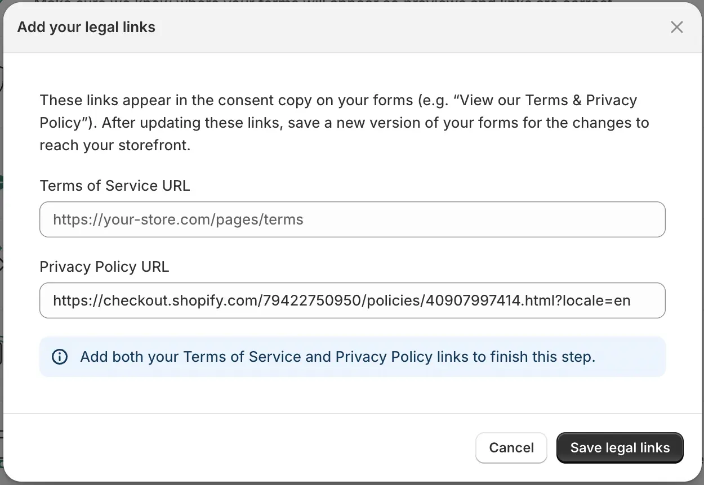Viewport: 704px width, 485px height.
Task: Cancel adding legal links
Action: (511, 448)
